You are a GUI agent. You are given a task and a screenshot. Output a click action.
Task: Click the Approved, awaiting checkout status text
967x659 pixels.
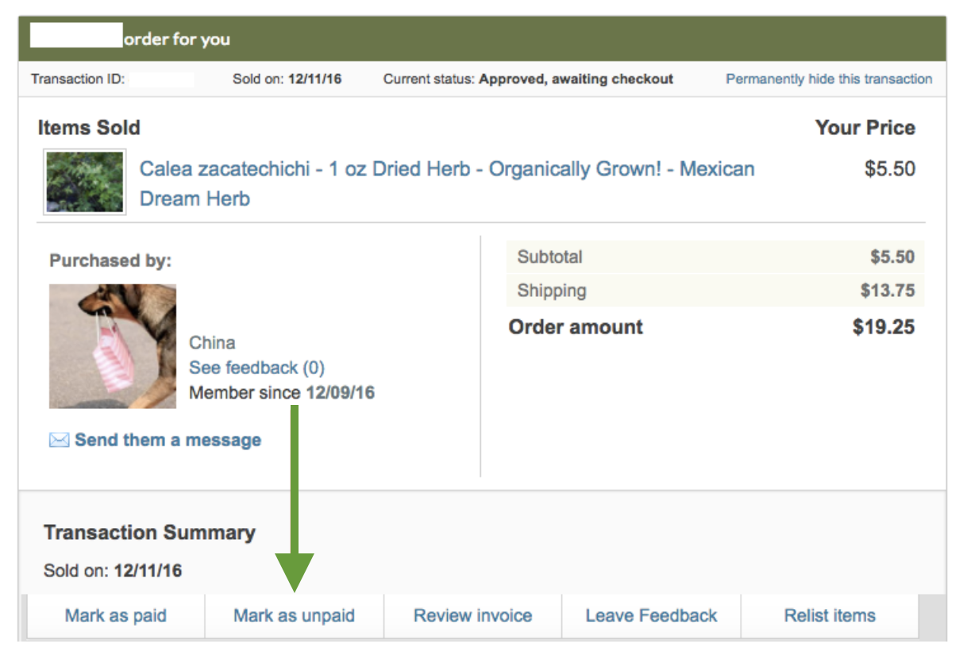(x=576, y=79)
